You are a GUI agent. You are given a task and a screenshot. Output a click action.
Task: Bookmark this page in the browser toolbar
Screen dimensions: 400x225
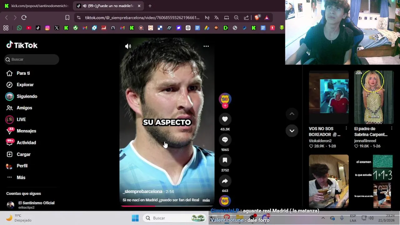67,18
